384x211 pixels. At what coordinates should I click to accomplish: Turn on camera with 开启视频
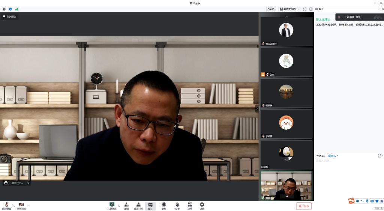click(21, 205)
